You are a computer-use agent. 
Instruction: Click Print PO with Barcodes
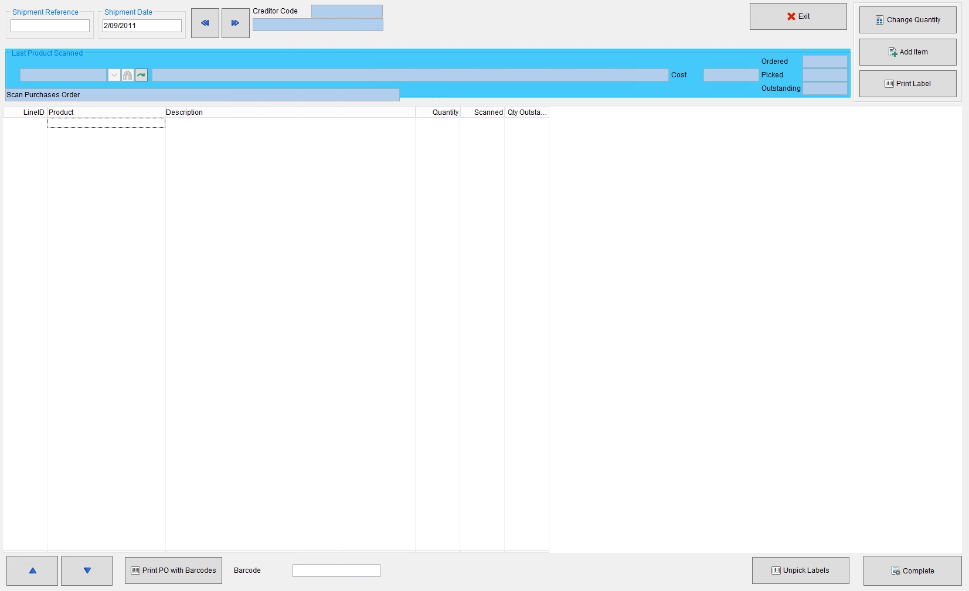tap(173, 570)
